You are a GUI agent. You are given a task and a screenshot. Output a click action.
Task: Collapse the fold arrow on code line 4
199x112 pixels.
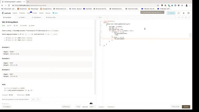coord(101,26)
